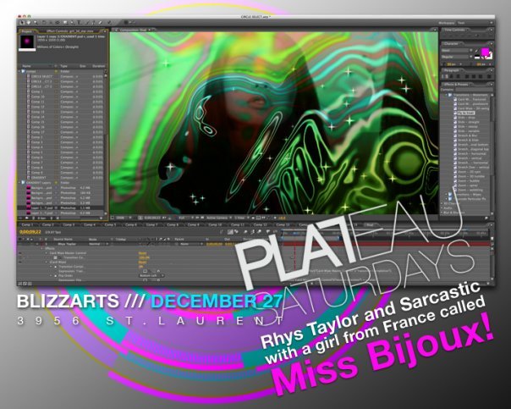Viewport: 511px width, 409px height.
Task: Select the Hand tool
Action: [x=29, y=23]
